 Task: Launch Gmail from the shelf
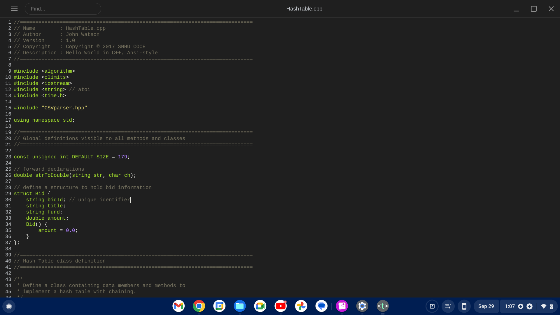[x=178, y=306]
